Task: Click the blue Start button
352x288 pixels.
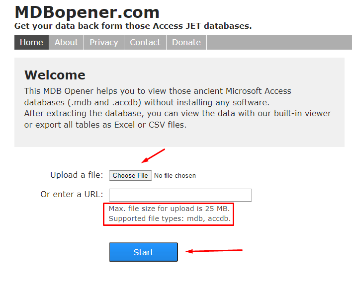Action: point(143,252)
